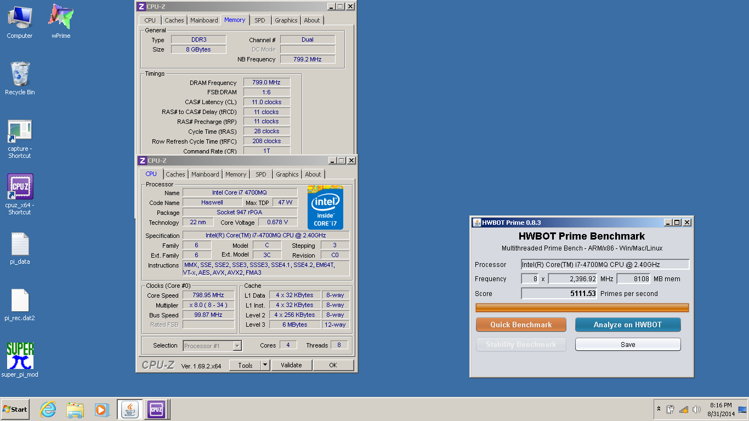Click the Package value Socket 947 rPGA
Viewport: 749px width, 421px height.
[240, 212]
